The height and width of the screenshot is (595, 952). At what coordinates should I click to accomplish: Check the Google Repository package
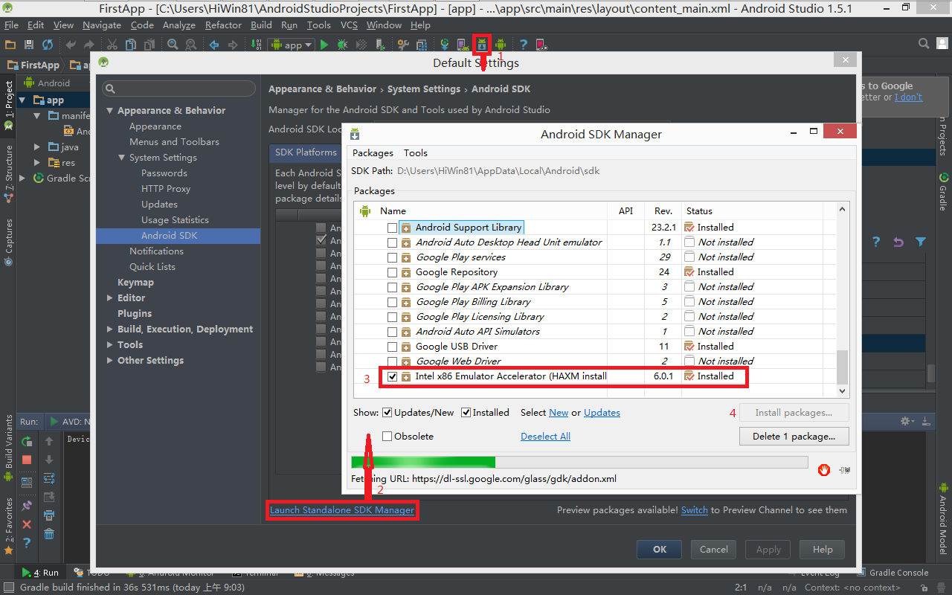click(392, 272)
